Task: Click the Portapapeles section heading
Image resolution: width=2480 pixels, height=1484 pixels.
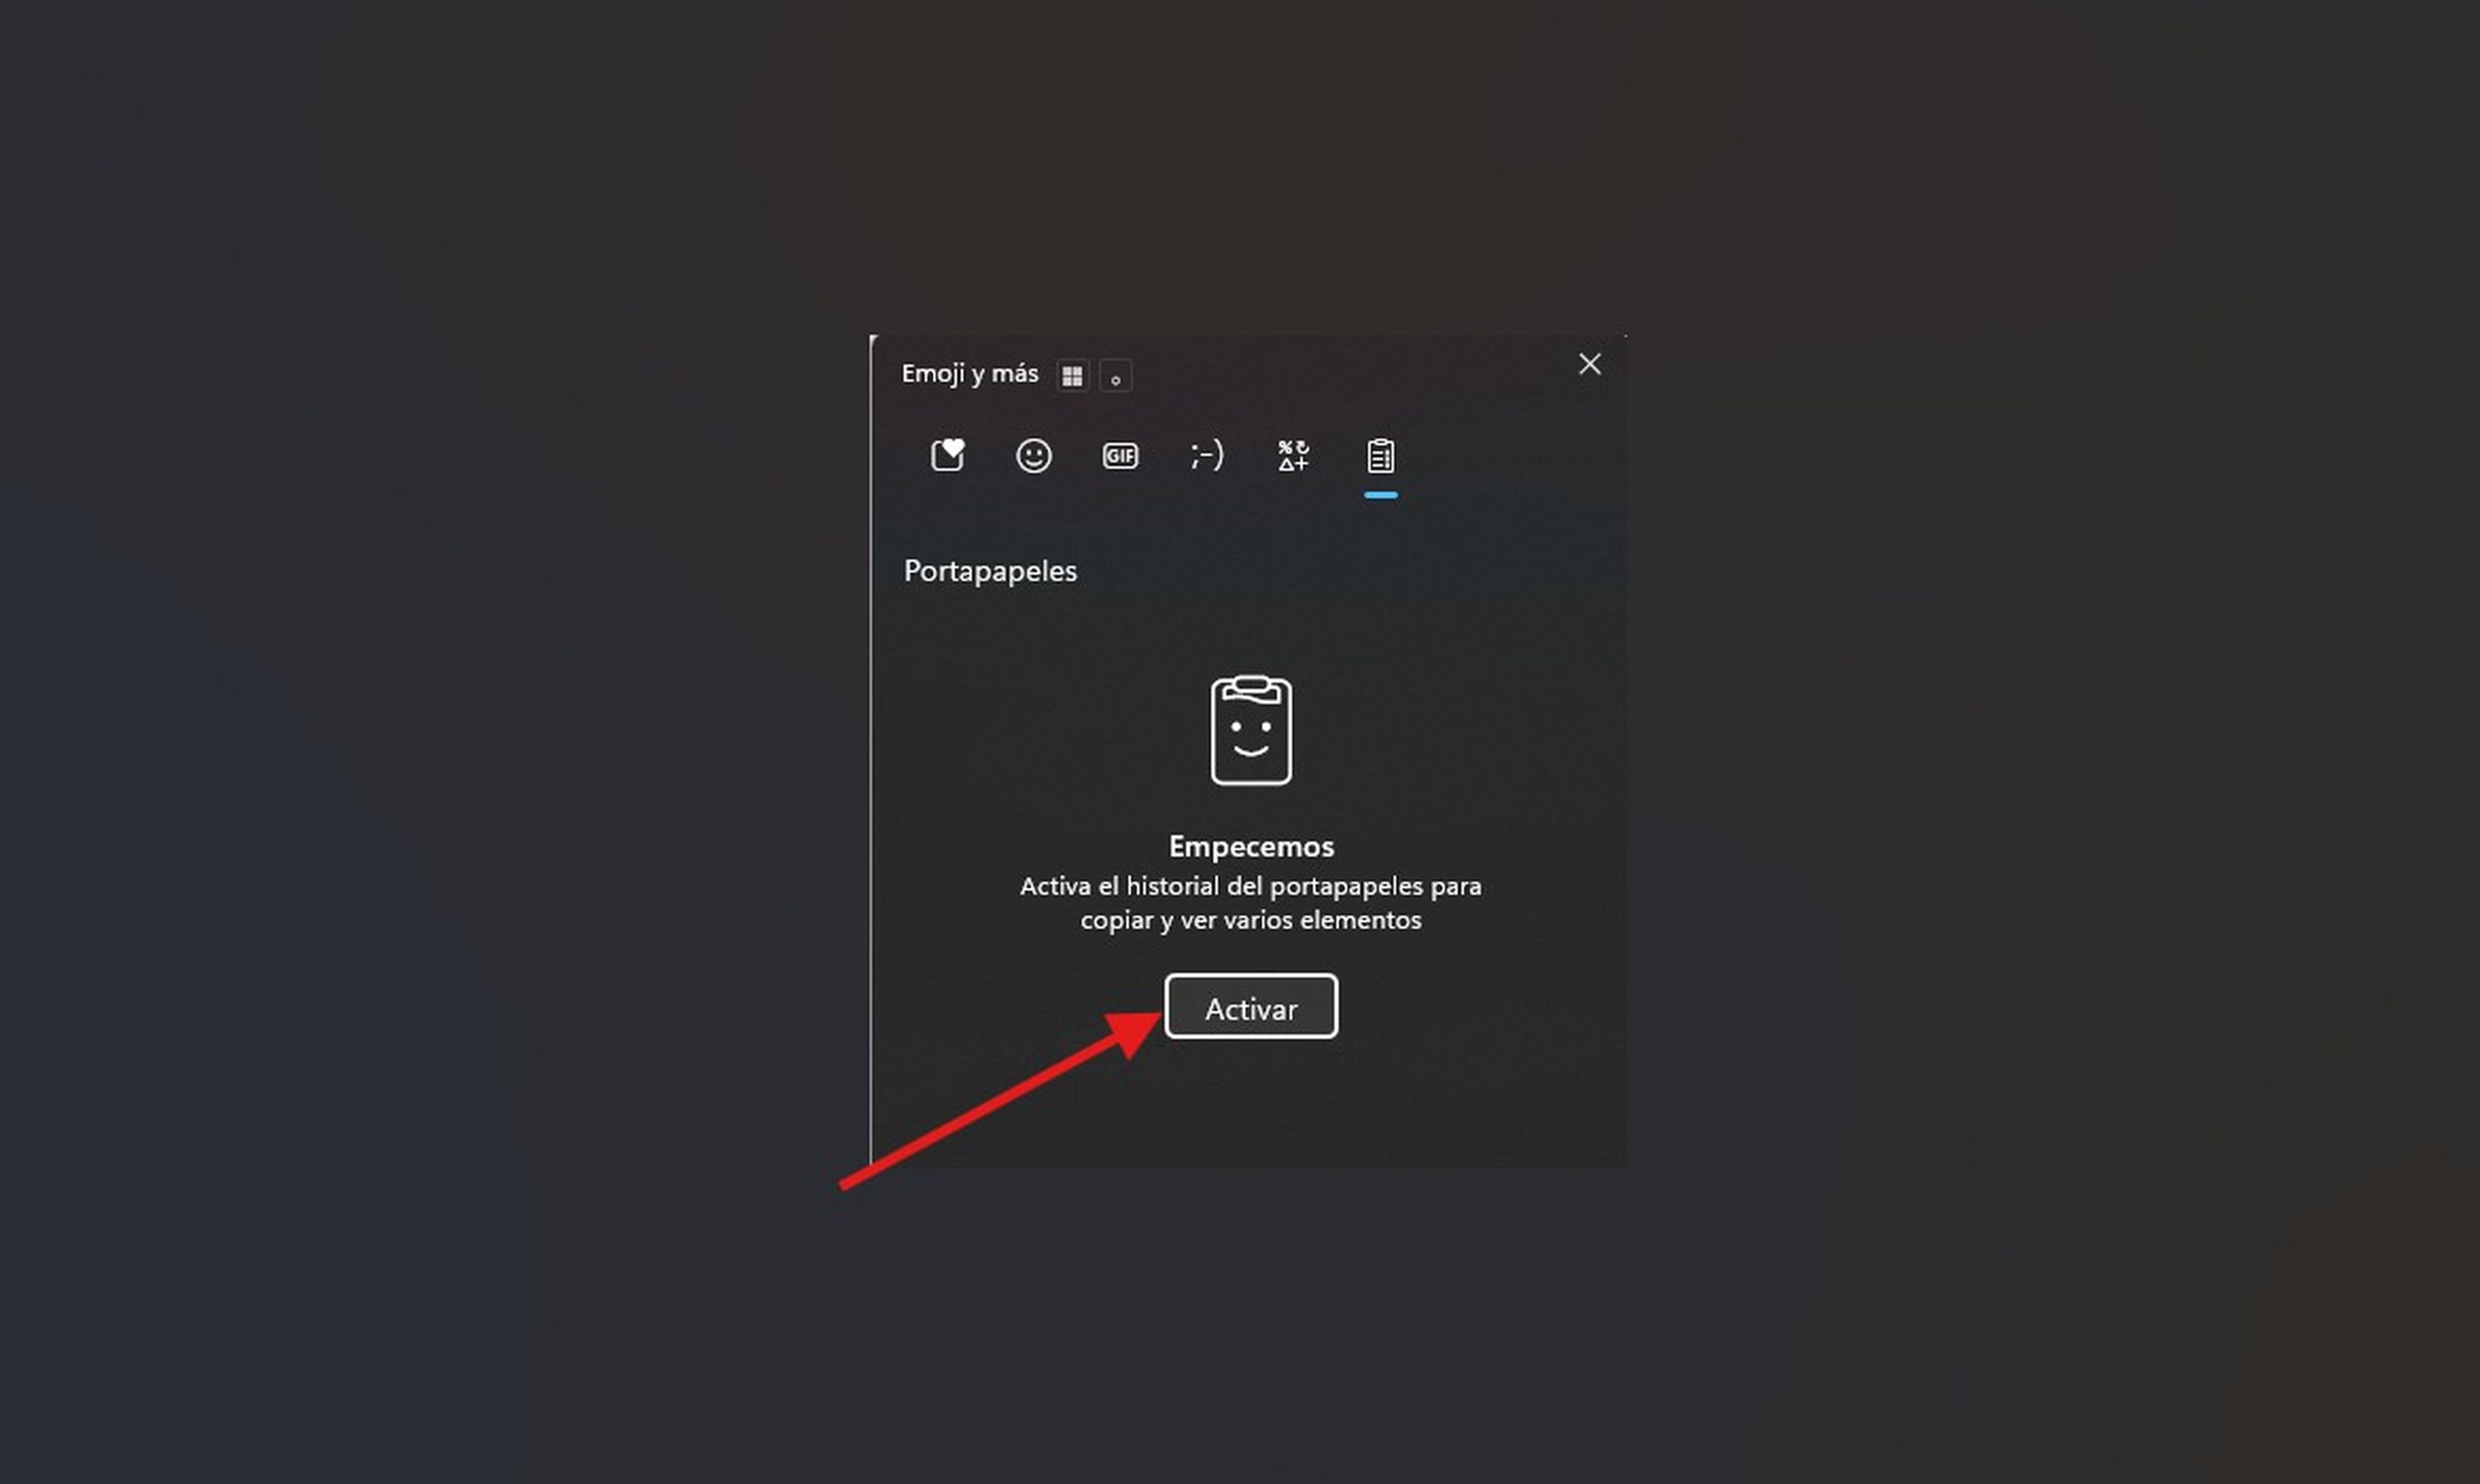Action: click(989, 571)
